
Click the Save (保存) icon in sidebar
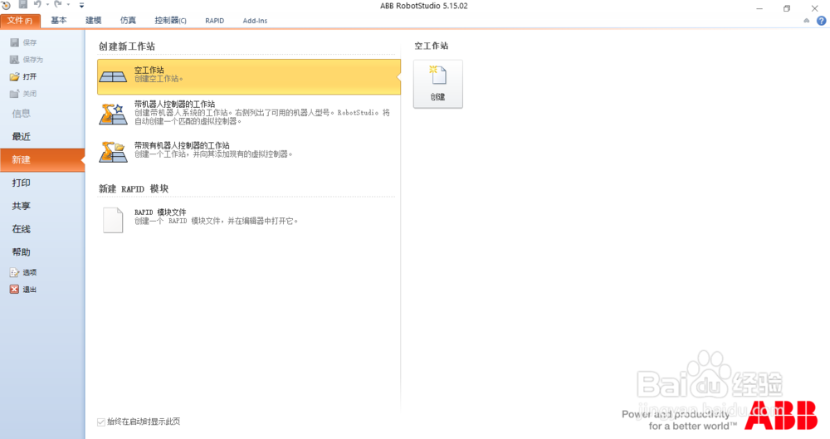15,42
